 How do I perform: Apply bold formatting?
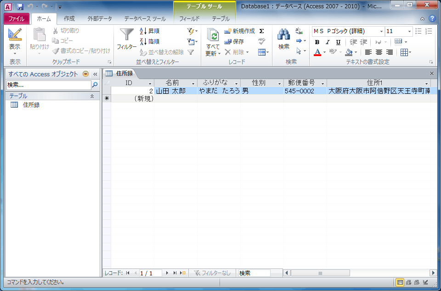[x=317, y=42]
